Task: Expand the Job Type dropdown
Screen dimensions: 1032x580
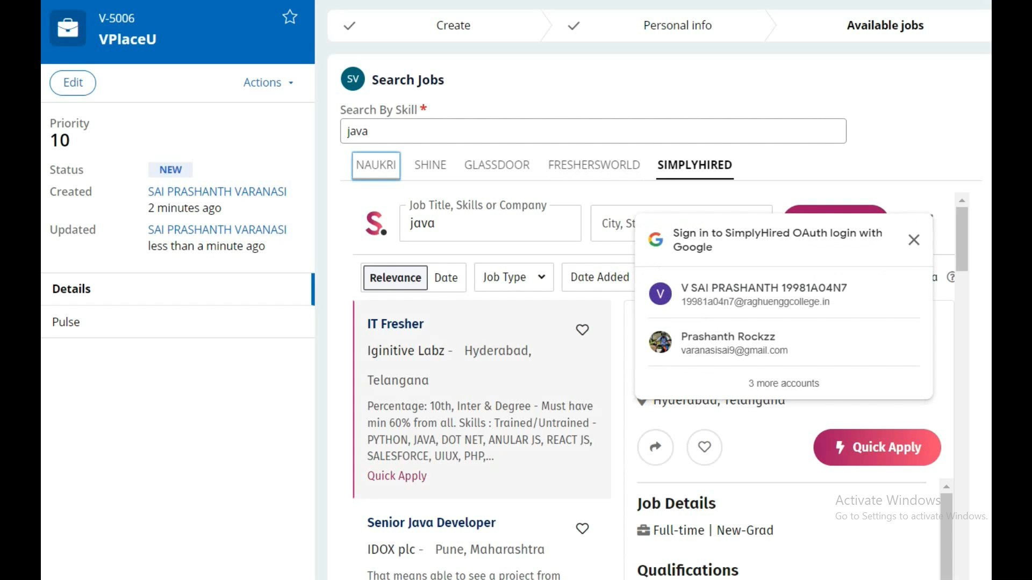Action: [513, 277]
